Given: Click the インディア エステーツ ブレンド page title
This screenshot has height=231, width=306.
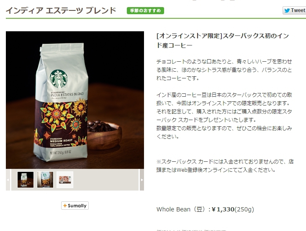Looking at the screenshot, I should click(x=61, y=10).
